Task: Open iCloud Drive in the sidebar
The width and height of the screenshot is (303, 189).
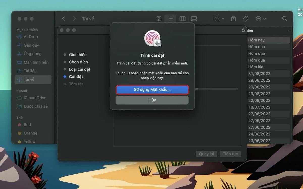Action: 35,98
